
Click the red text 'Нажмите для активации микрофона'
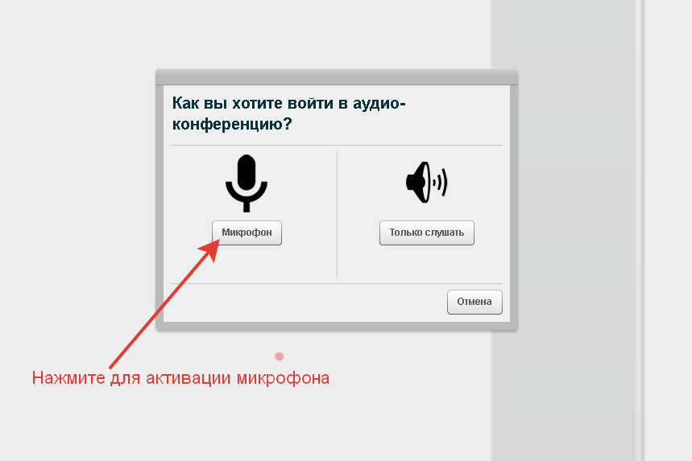180,378
